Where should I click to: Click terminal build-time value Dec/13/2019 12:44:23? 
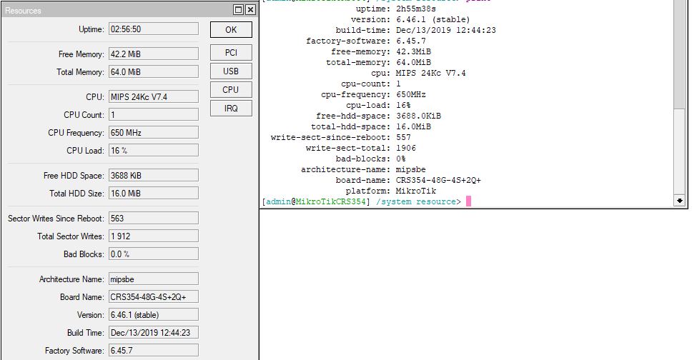[446, 30]
